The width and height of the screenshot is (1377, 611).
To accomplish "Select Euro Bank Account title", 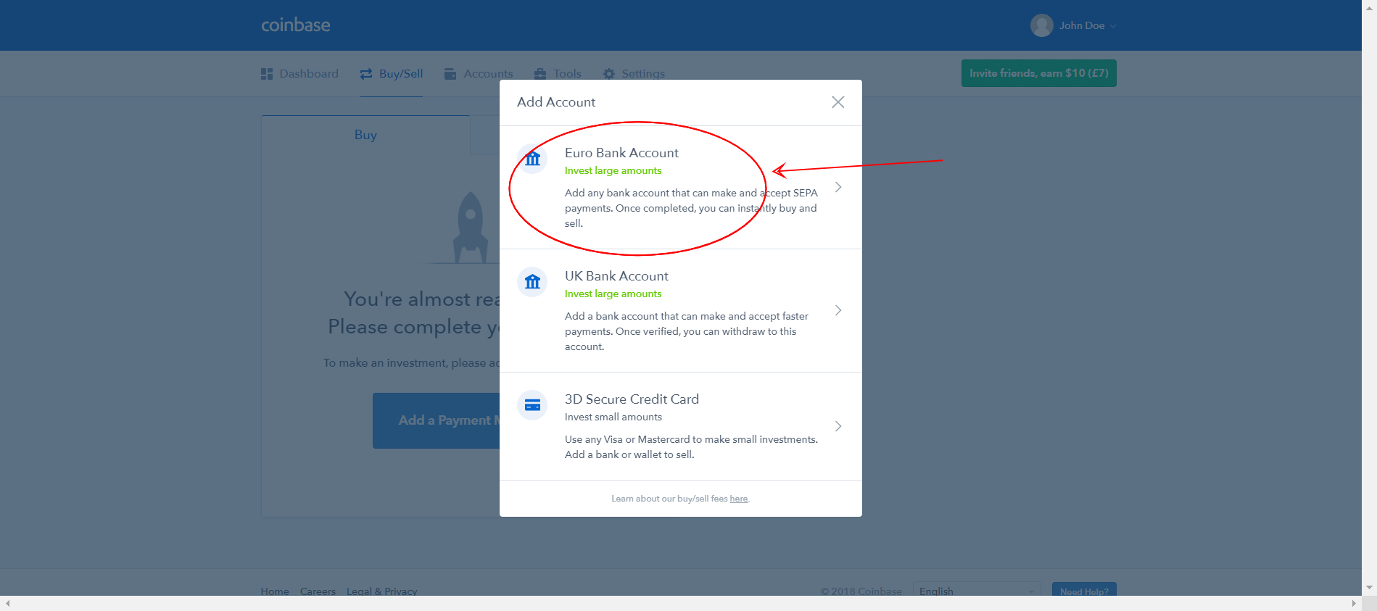I will click(x=621, y=153).
